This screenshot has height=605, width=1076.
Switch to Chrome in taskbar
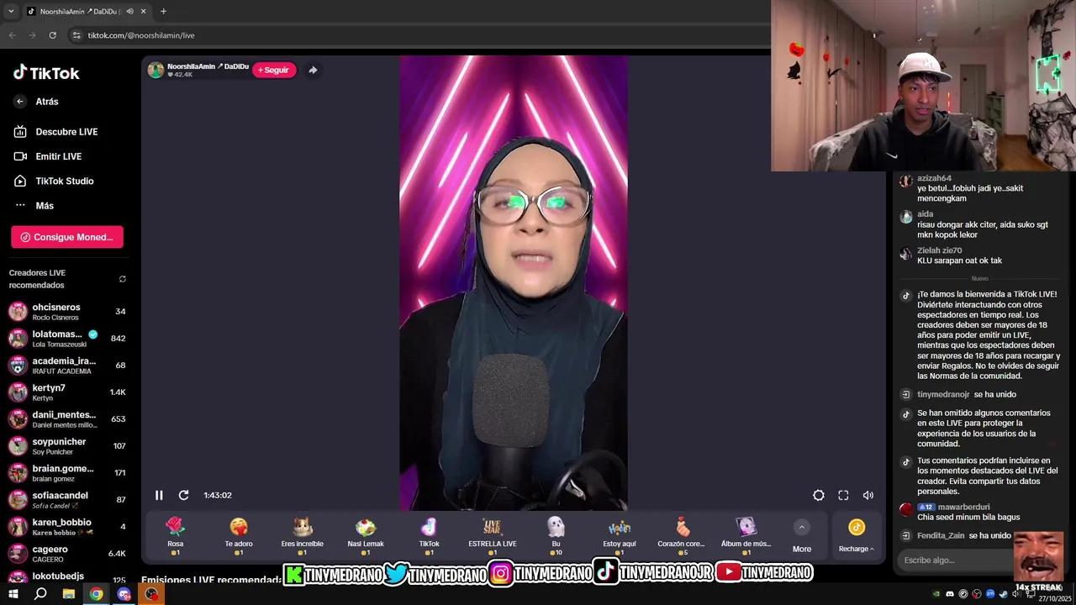[x=96, y=594]
